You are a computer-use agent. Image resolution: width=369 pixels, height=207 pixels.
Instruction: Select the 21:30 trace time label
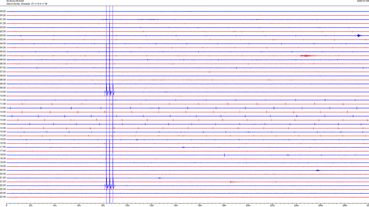[x=3, y=182]
